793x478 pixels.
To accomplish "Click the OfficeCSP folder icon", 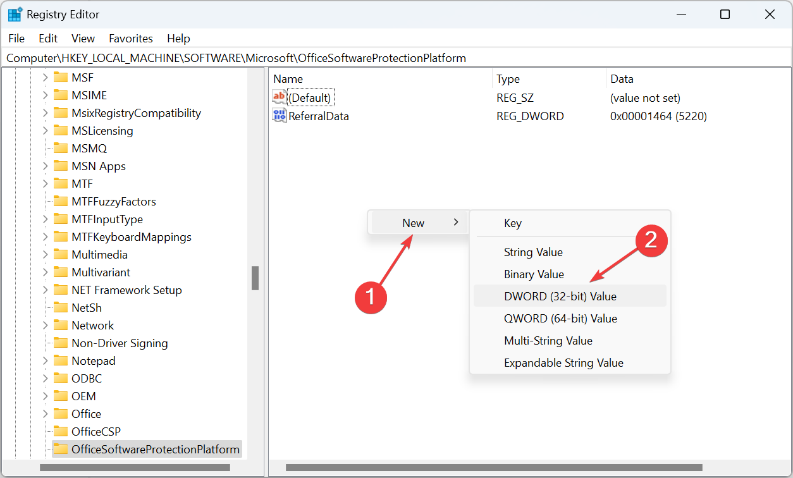I will [61, 432].
